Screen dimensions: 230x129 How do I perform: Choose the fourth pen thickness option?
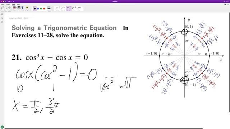[74, 9]
